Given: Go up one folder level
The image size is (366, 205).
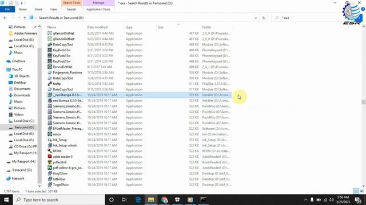Looking at the screenshot, I should coord(25,18).
